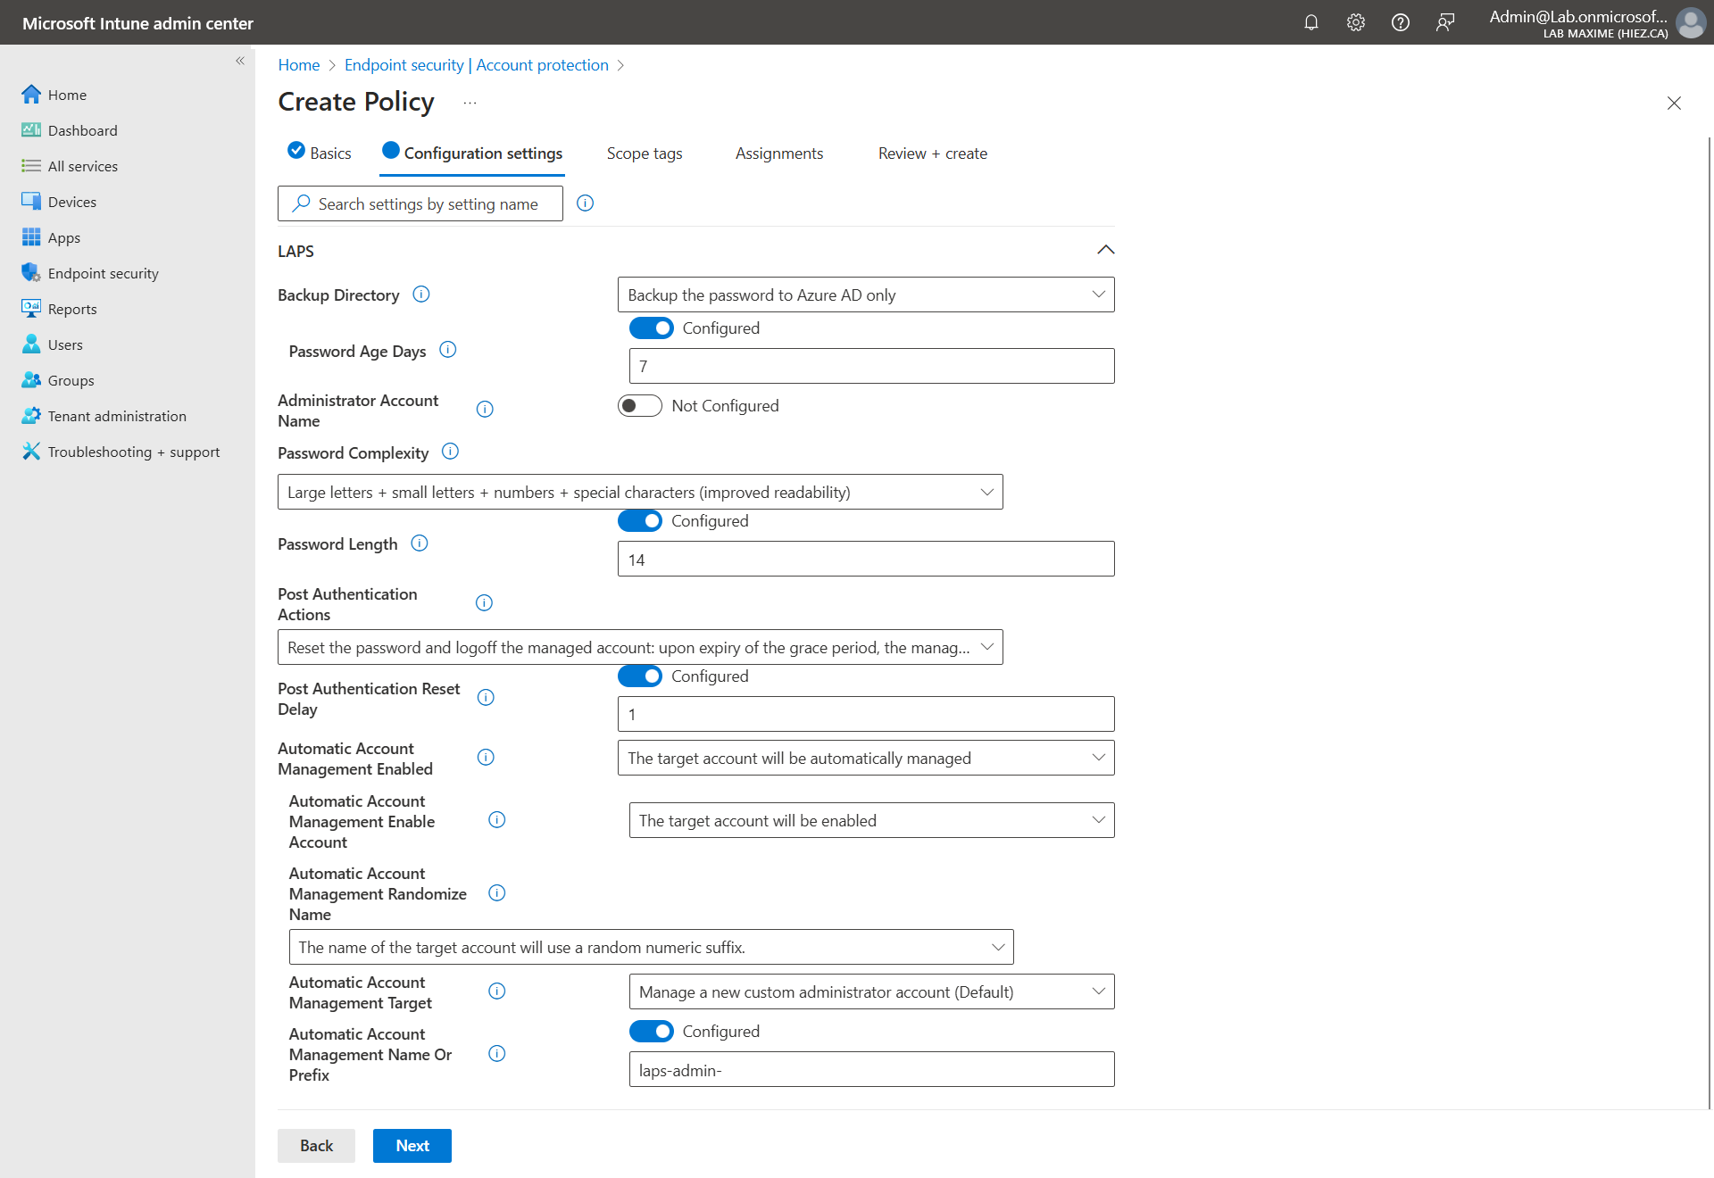
Task: Click info icon next to Password Complexity
Action: click(x=451, y=452)
